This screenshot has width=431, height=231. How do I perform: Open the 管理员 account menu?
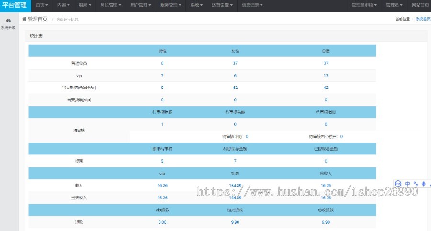click(x=394, y=5)
